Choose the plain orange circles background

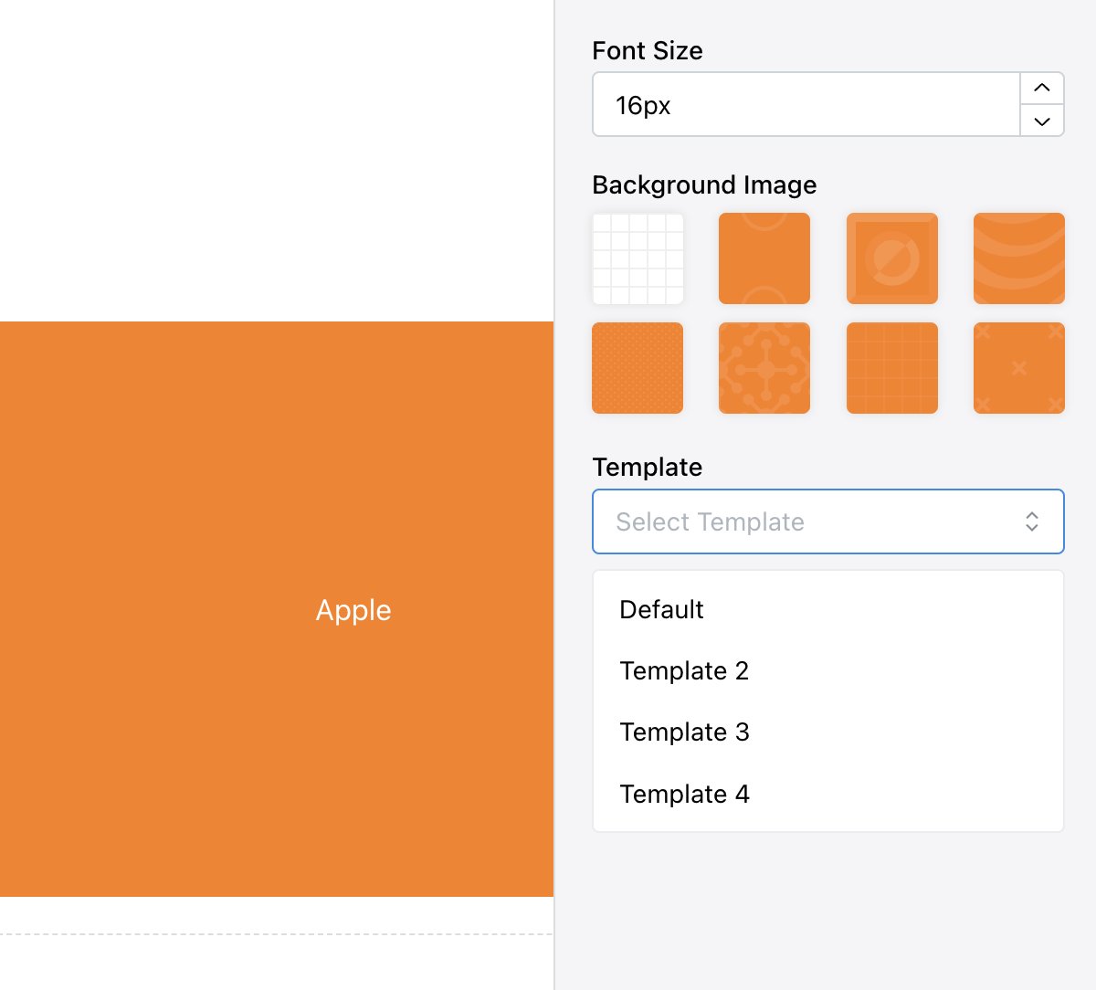coord(764,258)
